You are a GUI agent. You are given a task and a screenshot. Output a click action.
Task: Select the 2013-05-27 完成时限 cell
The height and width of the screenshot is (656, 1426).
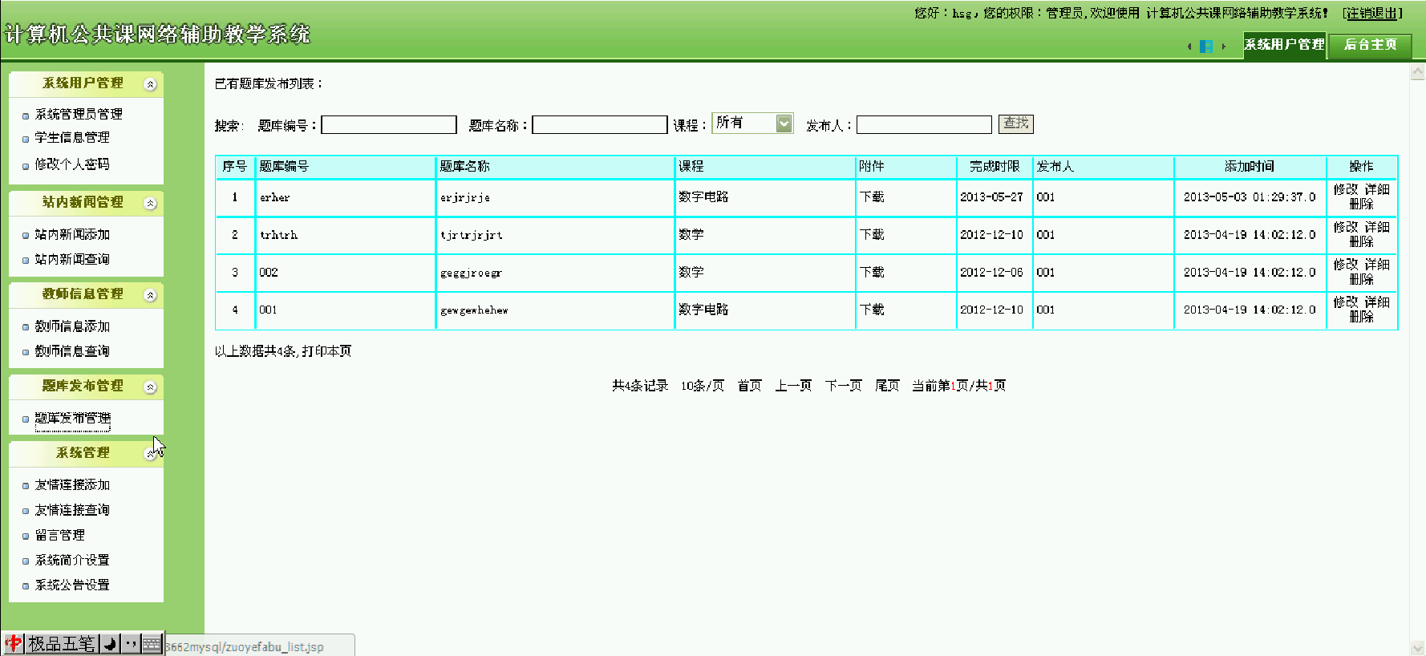(x=995, y=197)
